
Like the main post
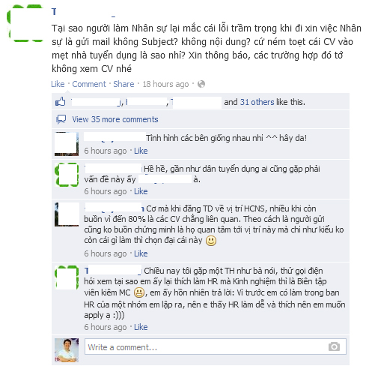pyautogui.click(x=58, y=84)
